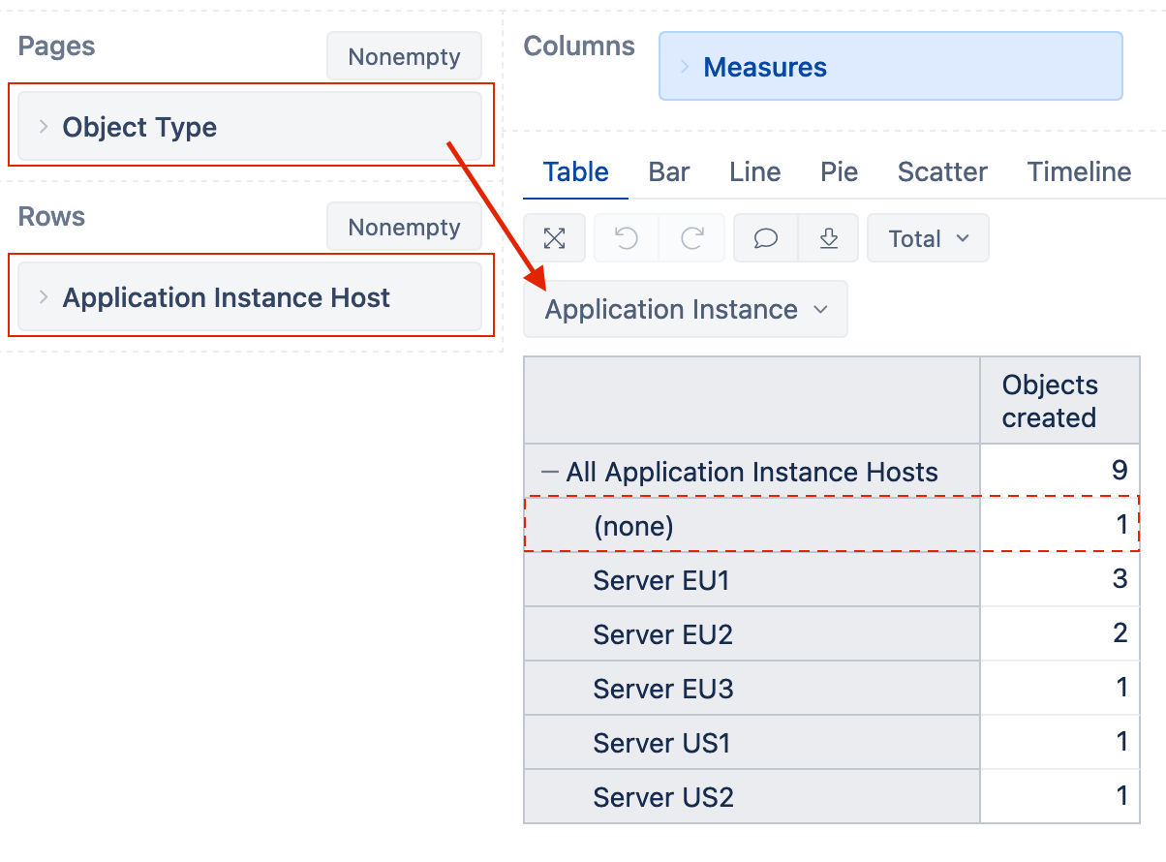1166x862 pixels.
Task: Open the Total dropdown
Action: click(x=928, y=238)
